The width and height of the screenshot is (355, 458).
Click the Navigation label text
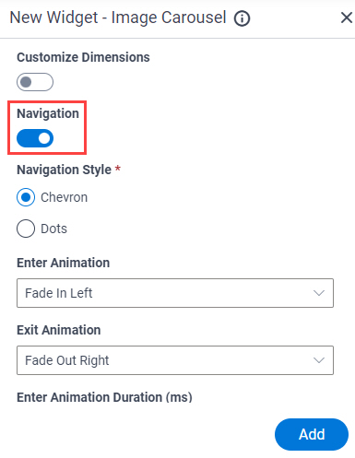(x=48, y=113)
